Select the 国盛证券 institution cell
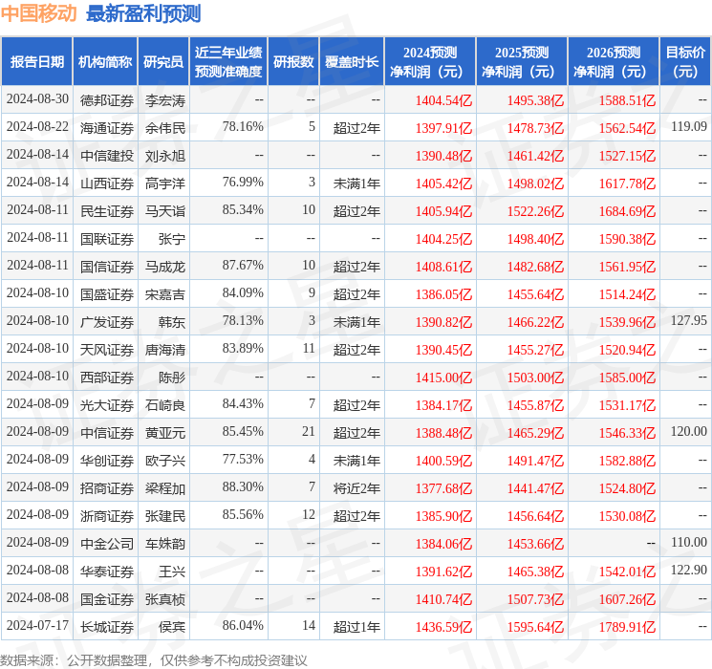This screenshot has width=712, height=669. [107, 294]
